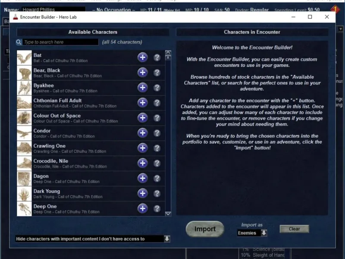Close the Encounter Builder window
This screenshot has width=345, height=259.
pos(327,17)
